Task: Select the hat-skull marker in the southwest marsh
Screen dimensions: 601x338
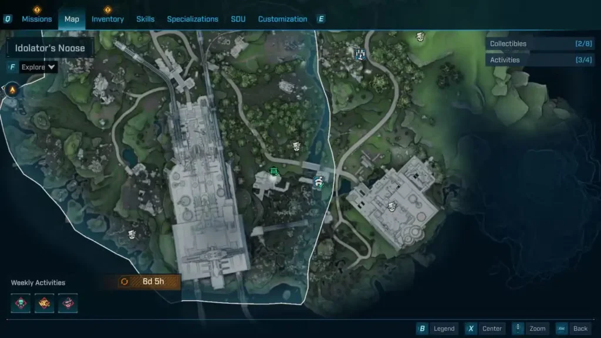Action: 132,234
